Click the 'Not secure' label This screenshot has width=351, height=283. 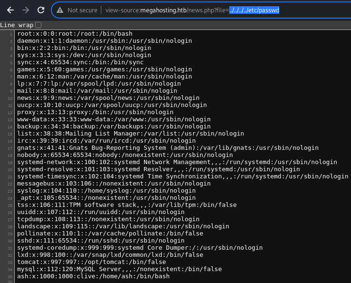click(x=82, y=10)
